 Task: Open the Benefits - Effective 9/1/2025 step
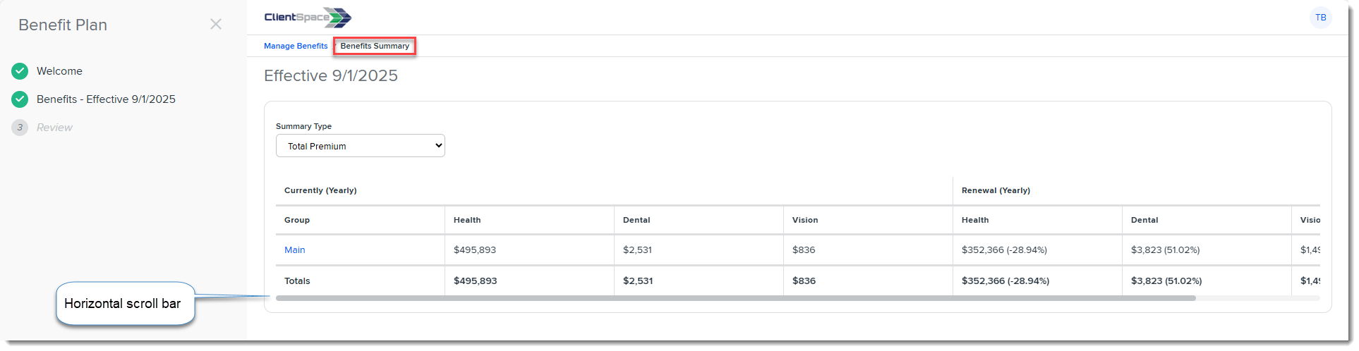106,99
